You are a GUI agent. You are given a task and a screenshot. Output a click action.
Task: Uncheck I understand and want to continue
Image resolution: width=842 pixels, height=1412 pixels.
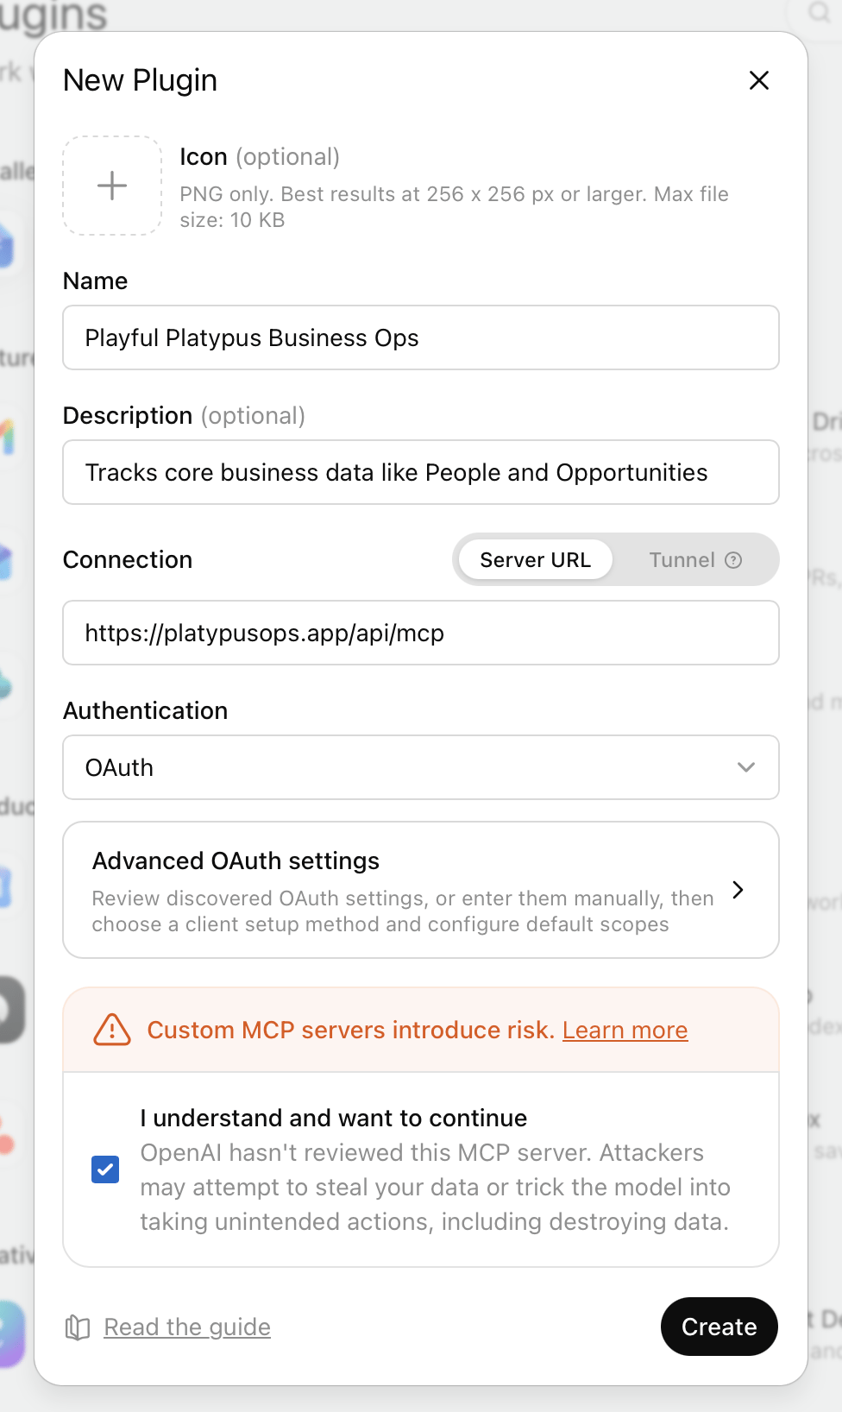(x=105, y=1169)
